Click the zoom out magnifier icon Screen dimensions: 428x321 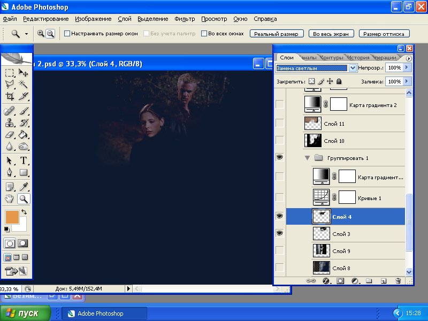pos(50,33)
